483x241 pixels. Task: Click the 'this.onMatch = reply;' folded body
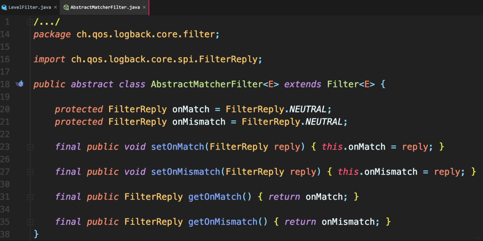377,147
